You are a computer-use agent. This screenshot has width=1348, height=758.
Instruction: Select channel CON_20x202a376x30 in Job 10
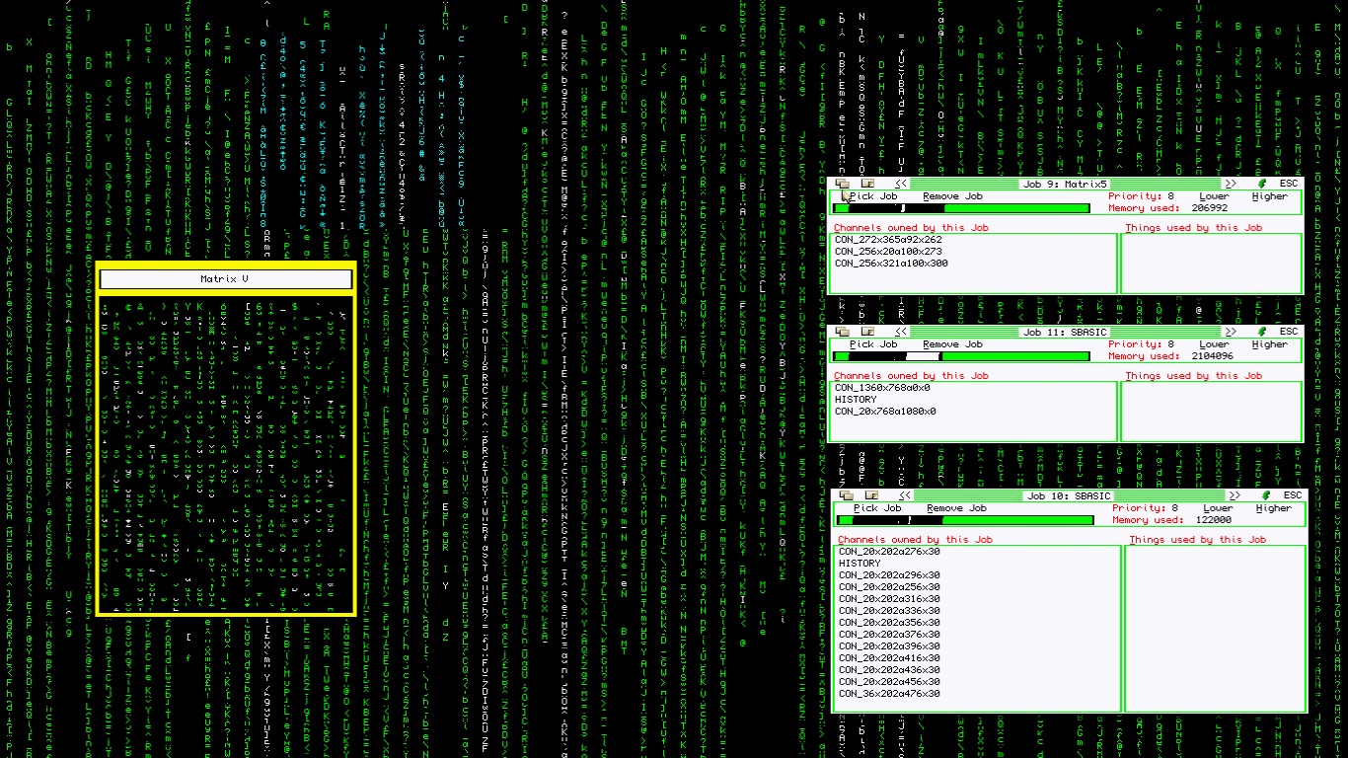click(x=889, y=635)
